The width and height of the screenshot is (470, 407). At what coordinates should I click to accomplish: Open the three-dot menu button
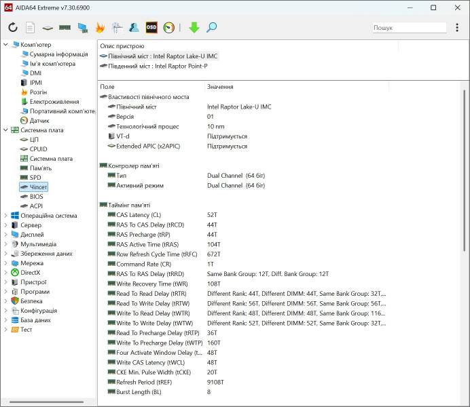(457, 28)
